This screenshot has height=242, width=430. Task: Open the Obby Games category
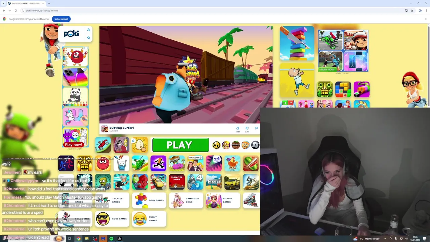(149, 200)
